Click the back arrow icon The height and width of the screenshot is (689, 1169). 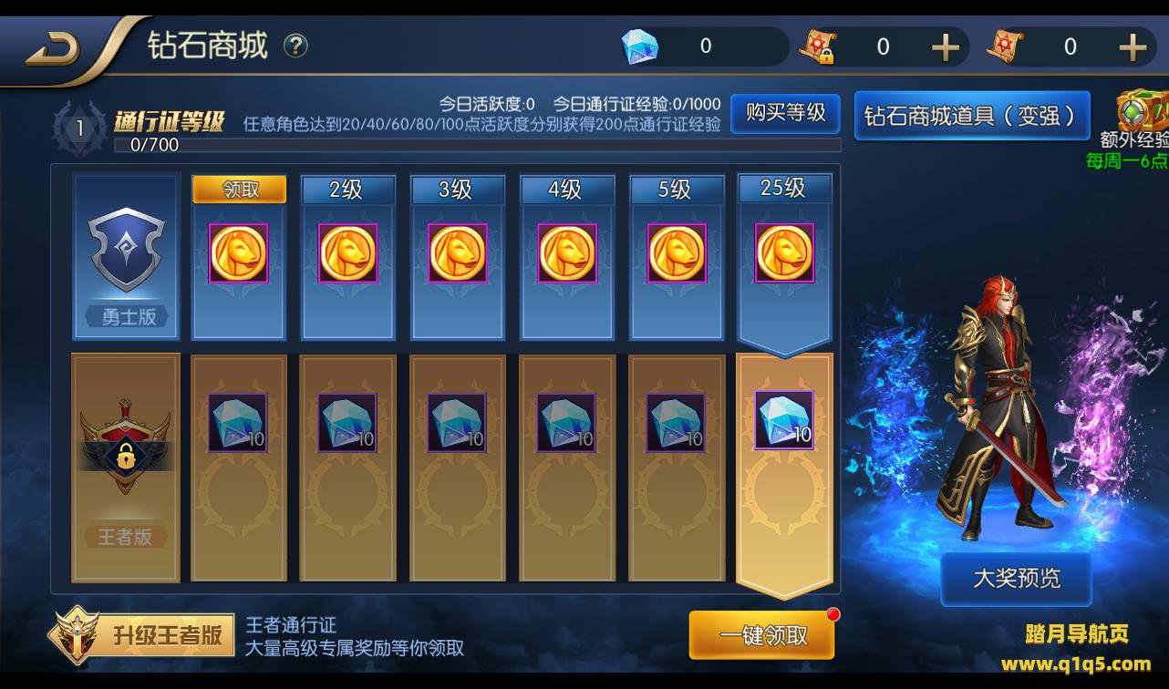pos(52,48)
